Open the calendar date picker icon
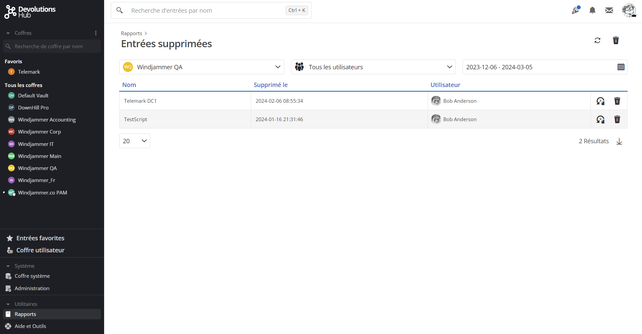This screenshot has height=334, width=642. [621, 67]
